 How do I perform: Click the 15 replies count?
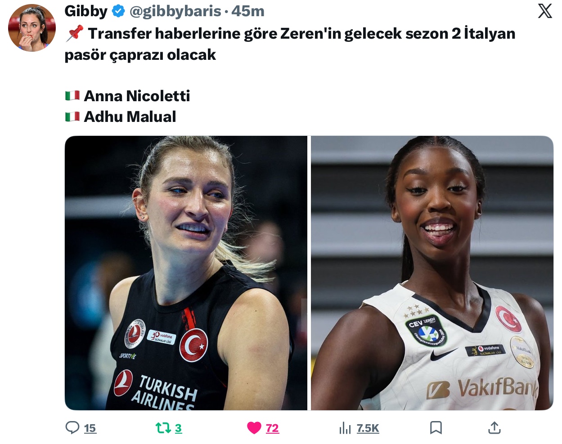point(90,428)
